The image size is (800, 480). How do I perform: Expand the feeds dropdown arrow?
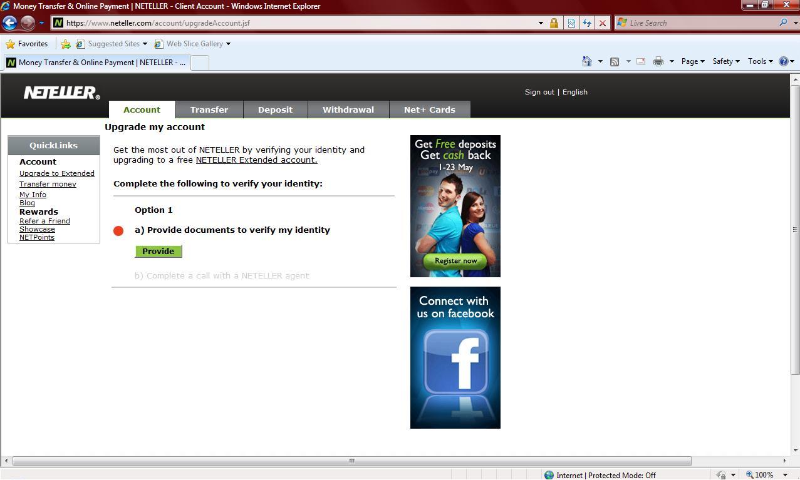[x=628, y=61]
